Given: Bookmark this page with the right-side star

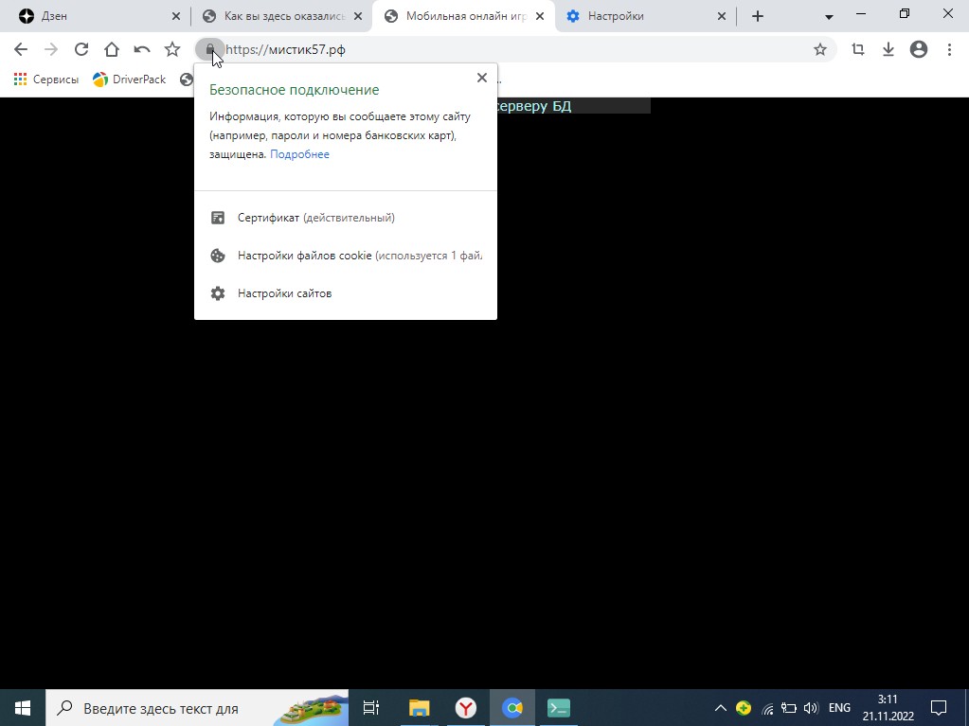Looking at the screenshot, I should [x=820, y=49].
